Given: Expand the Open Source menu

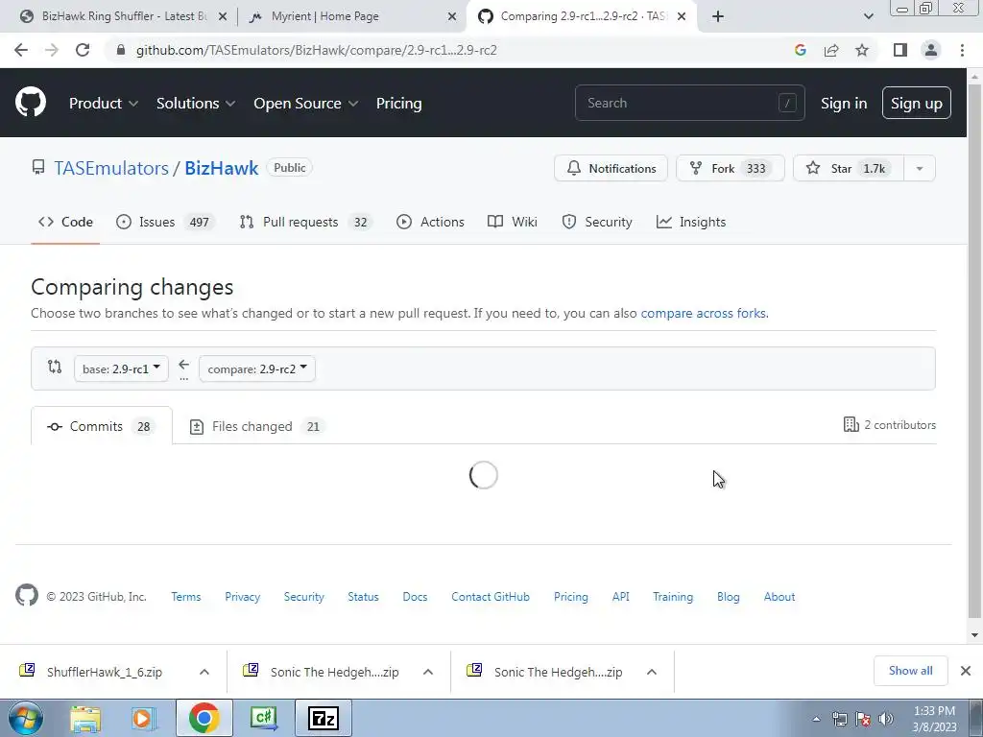Looking at the screenshot, I should pos(306,104).
